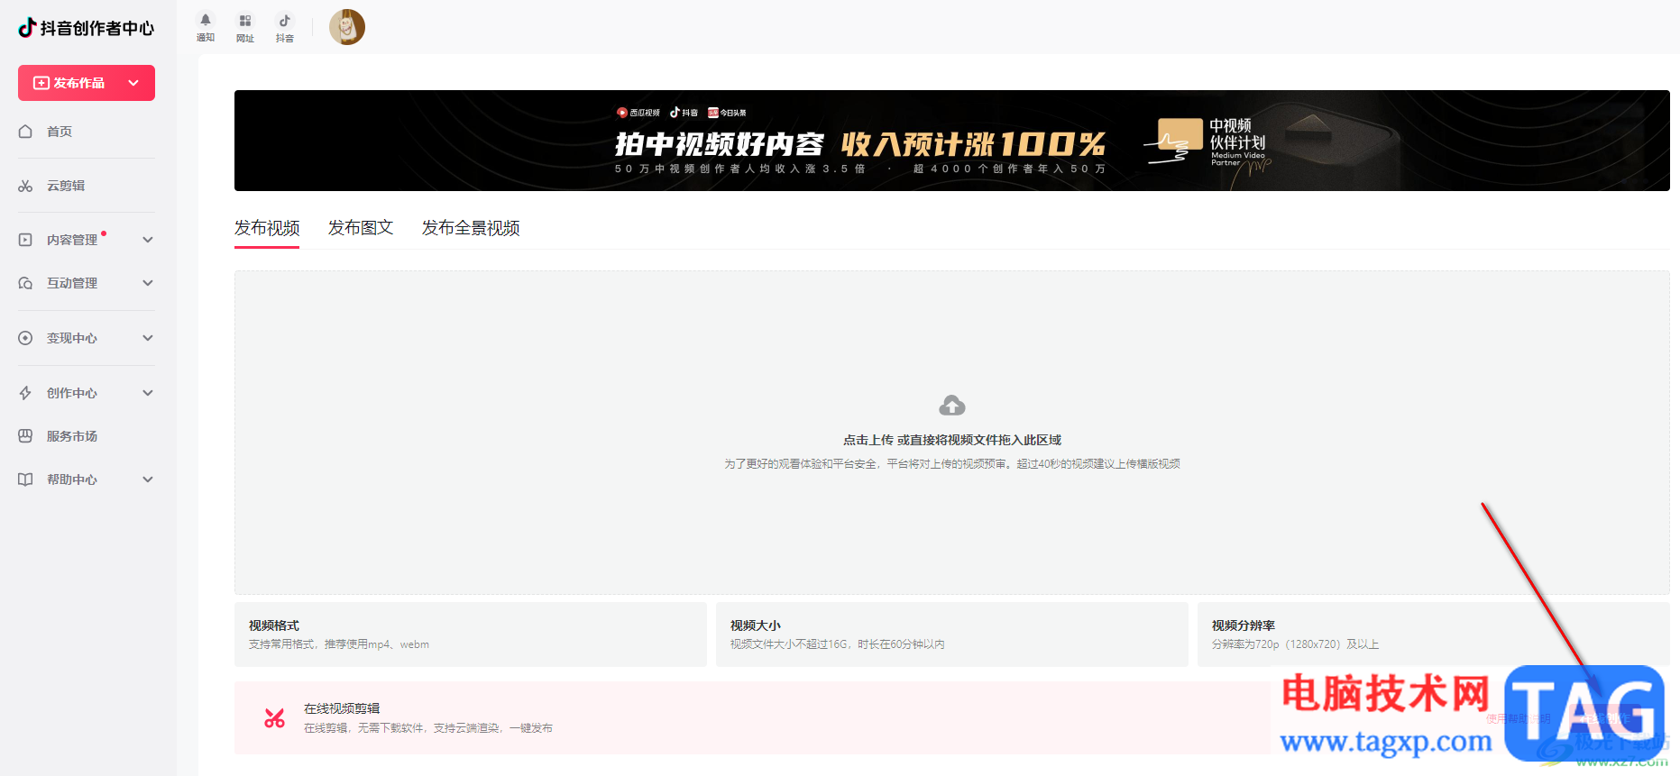Click the 西瓜视频 logo in banner
This screenshot has height=776, width=1680.
point(638,113)
